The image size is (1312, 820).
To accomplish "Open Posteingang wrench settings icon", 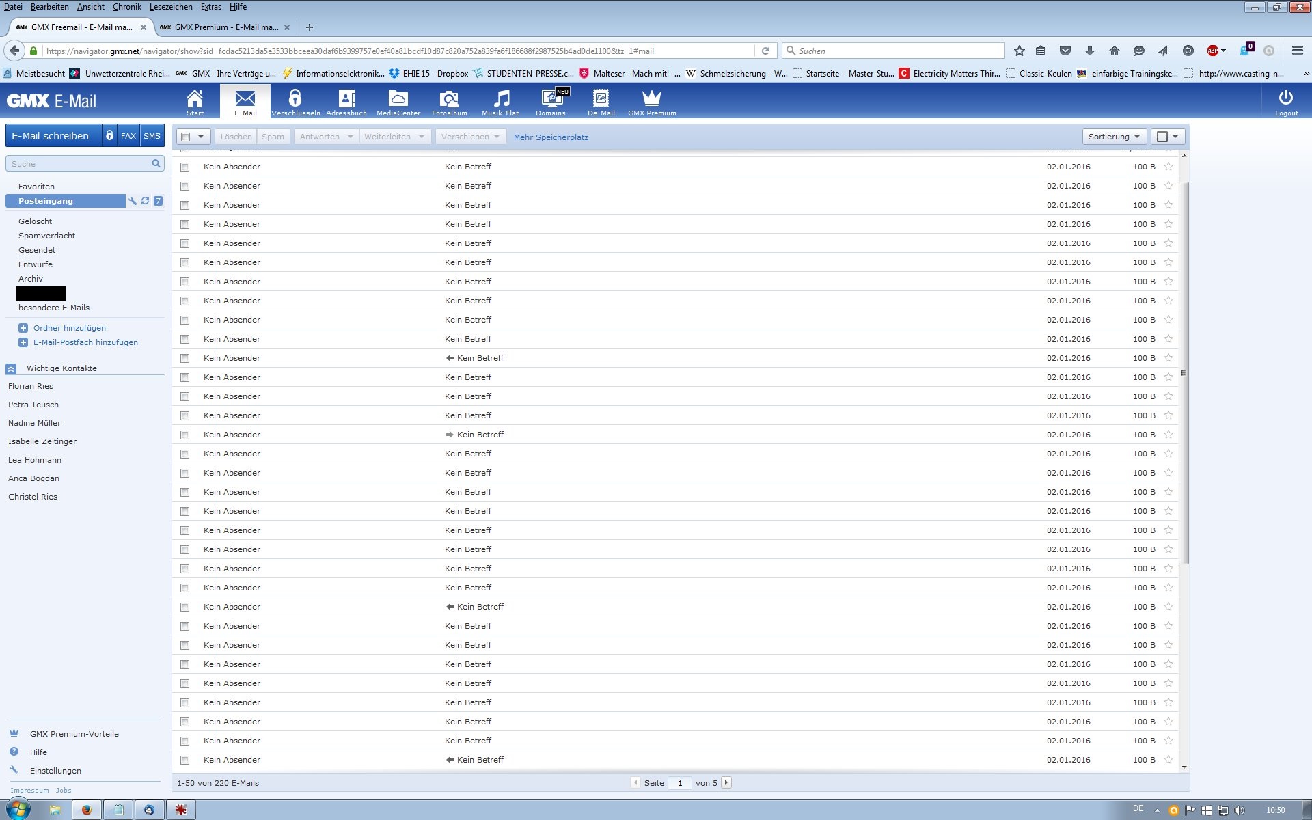I will (x=133, y=201).
